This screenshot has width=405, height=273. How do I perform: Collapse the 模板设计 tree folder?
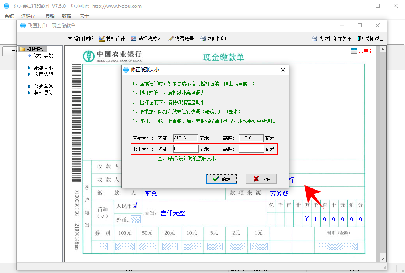click(x=22, y=49)
